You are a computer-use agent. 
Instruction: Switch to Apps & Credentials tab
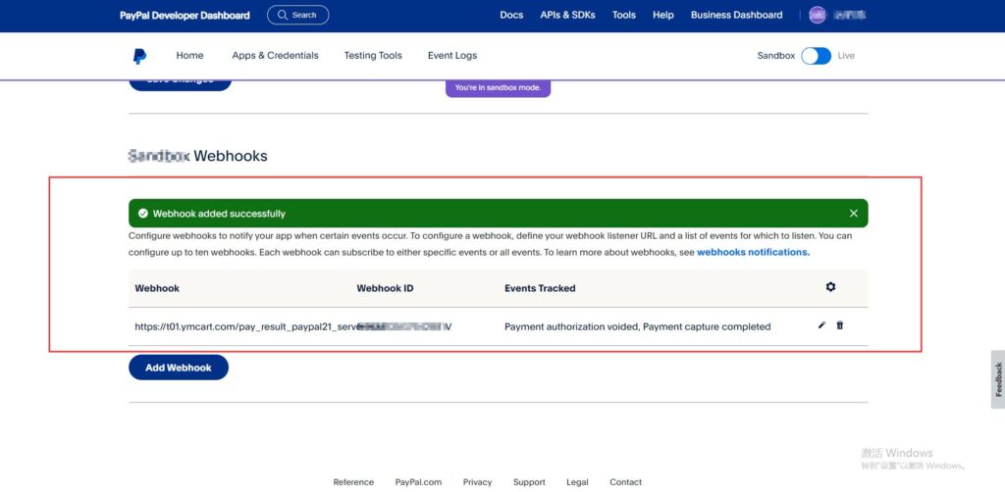tap(275, 56)
